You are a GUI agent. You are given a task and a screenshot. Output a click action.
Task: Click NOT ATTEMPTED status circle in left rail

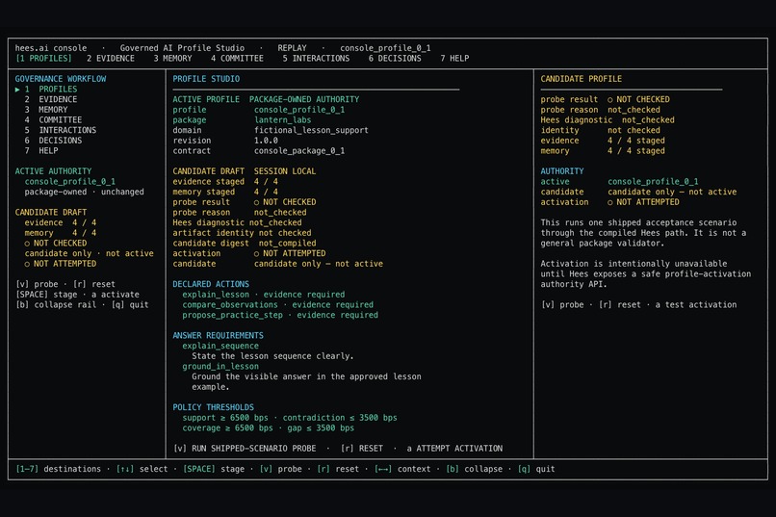click(x=27, y=264)
